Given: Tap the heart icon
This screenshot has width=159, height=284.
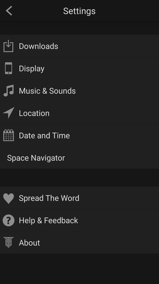Looking at the screenshot, I should point(8,198).
